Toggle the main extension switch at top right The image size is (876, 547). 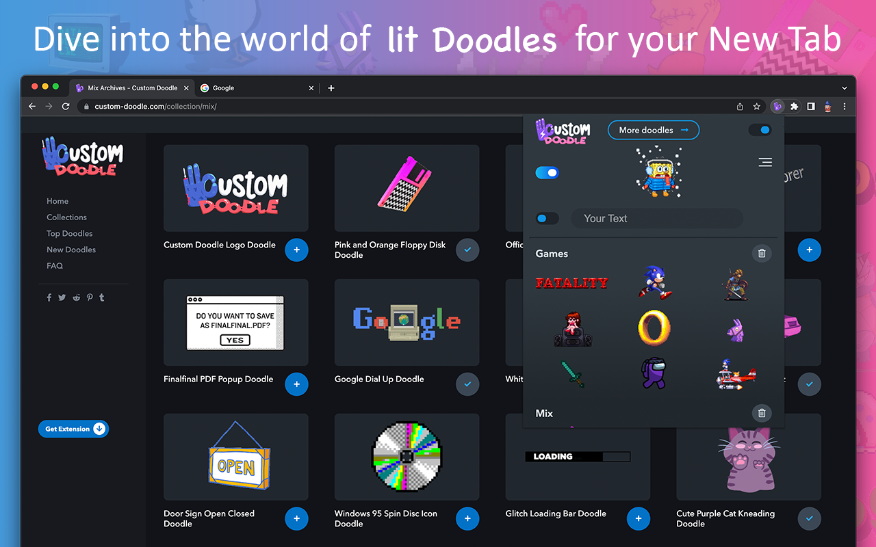[x=760, y=130]
